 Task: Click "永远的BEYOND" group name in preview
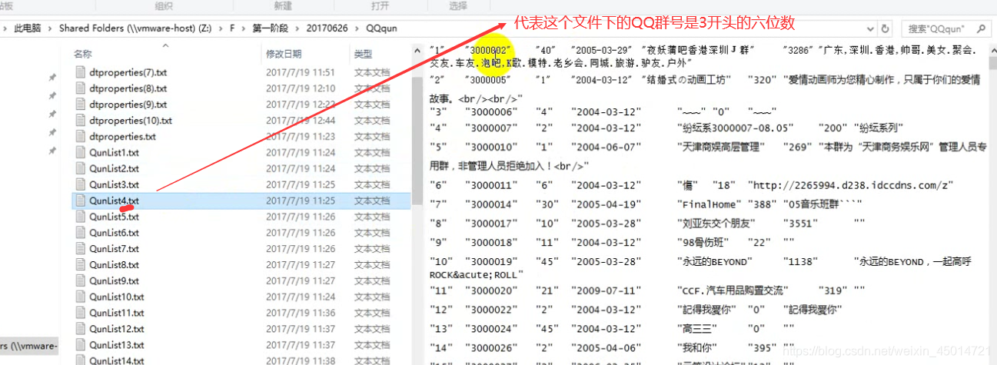[716, 262]
